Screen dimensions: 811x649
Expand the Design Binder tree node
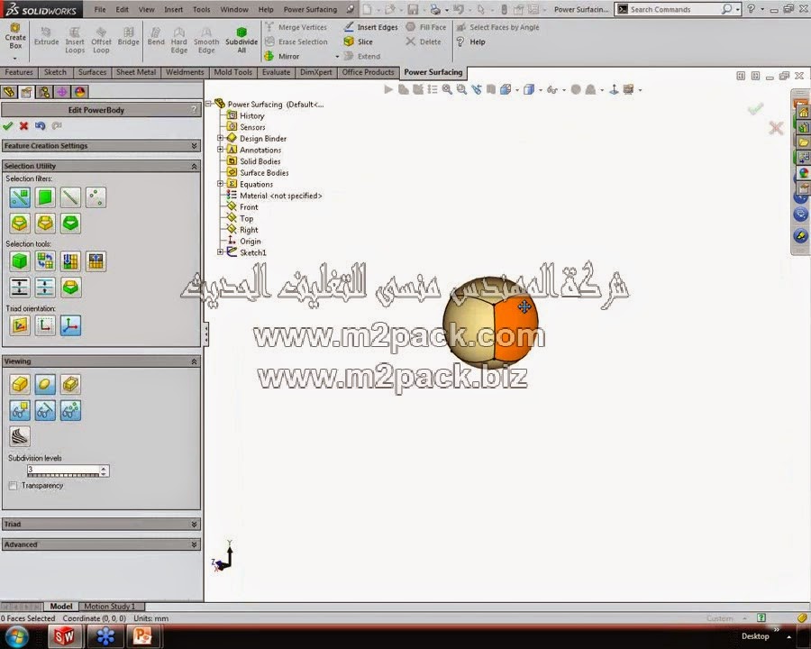pos(220,138)
